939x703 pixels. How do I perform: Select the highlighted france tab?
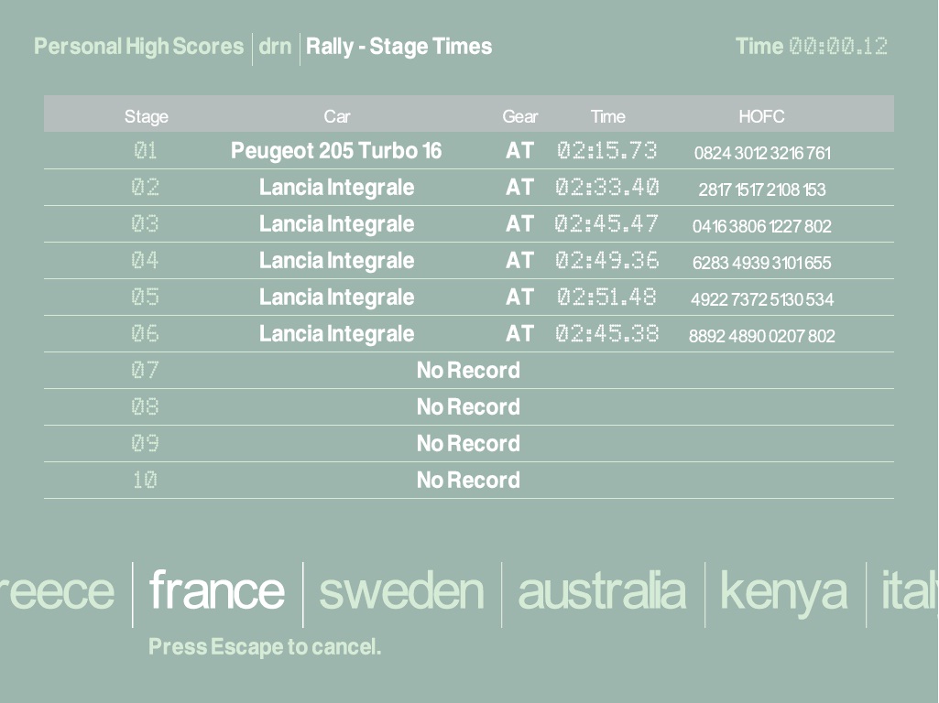[217, 591]
